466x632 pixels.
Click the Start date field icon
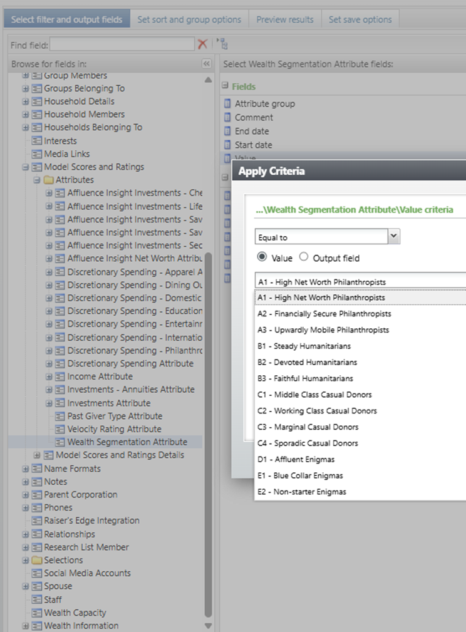tap(227, 145)
